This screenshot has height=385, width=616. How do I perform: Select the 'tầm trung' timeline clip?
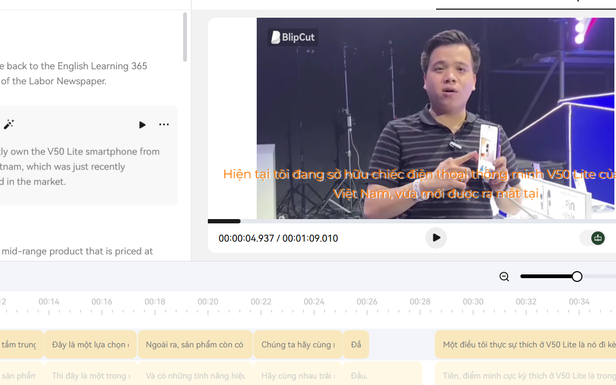(21, 345)
